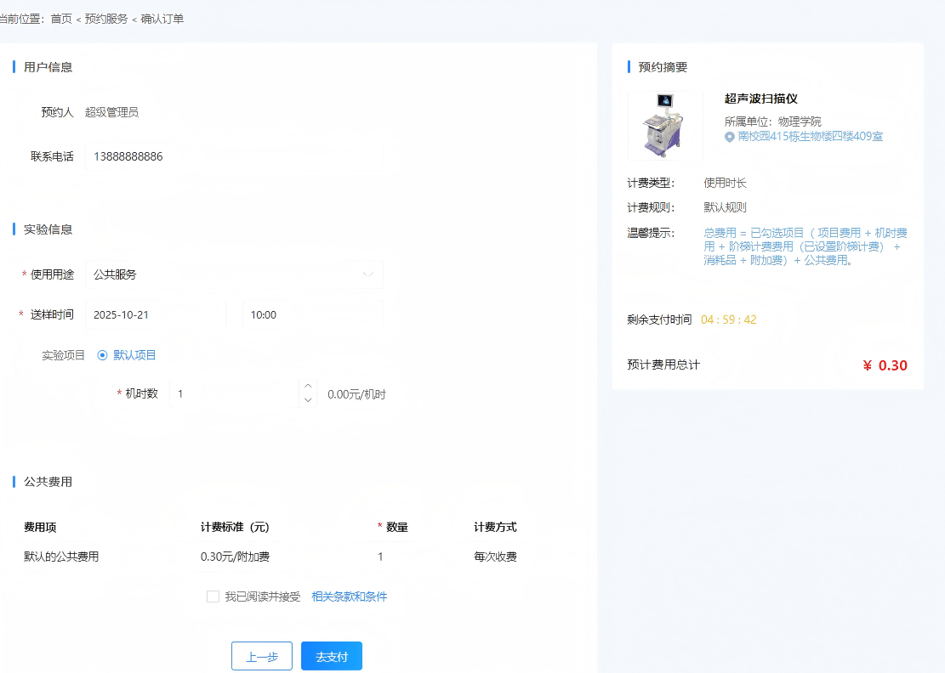Select the 默认项目 radio button
This screenshot has width=945, height=673.
point(103,355)
